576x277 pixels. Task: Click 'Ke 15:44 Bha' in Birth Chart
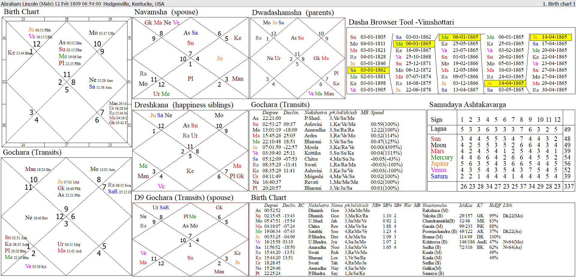[x=19, y=53]
